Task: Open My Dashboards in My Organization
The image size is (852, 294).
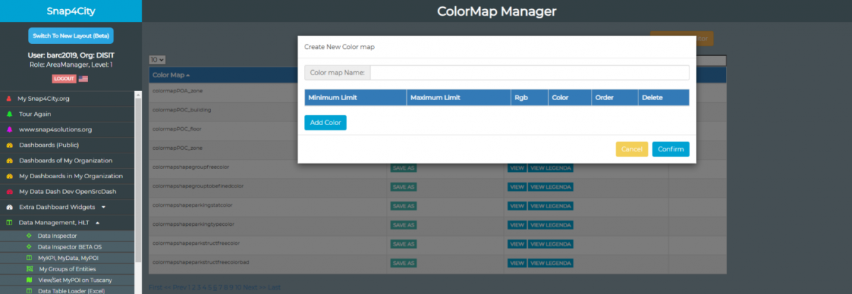Action: point(70,175)
